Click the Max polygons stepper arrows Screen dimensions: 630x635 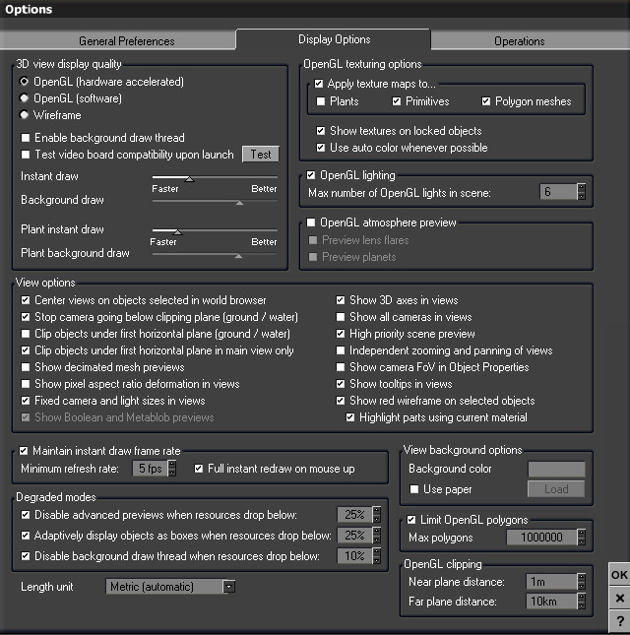click(x=582, y=538)
